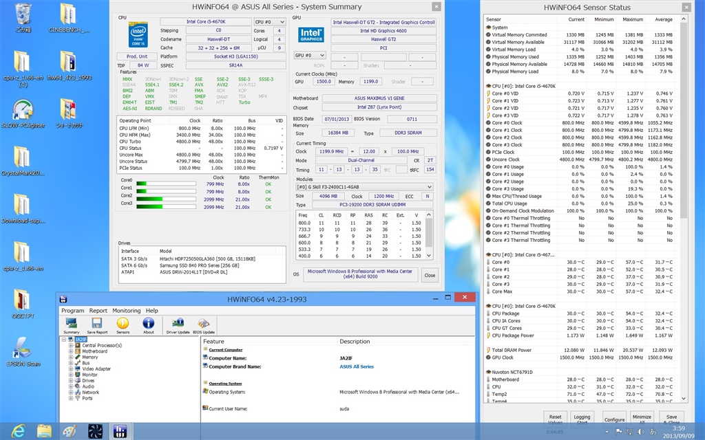Open the Monitoring menu
The height and width of the screenshot is (440, 705).
(126, 311)
